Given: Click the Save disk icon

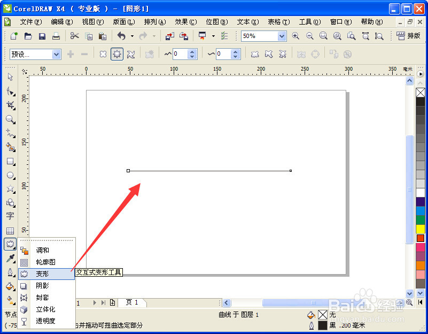Looking at the screenshot, I should click(42, 36).
